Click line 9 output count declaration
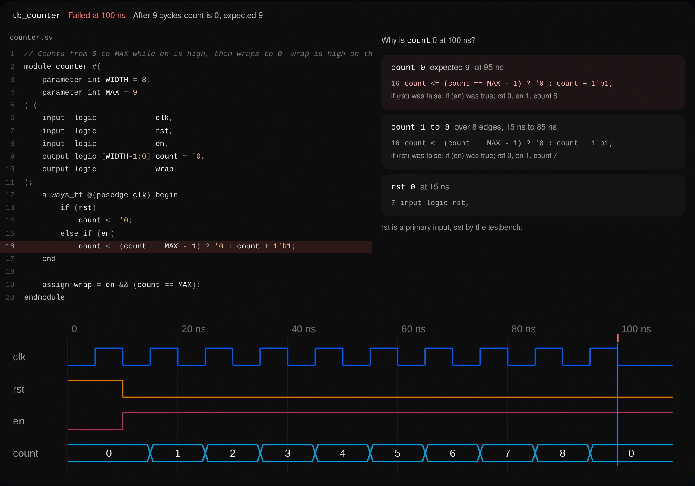Image resolution: width=695 pixels, height=486 pixels. 123,156
